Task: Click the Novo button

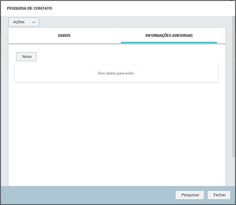Action: click(26, 57)
